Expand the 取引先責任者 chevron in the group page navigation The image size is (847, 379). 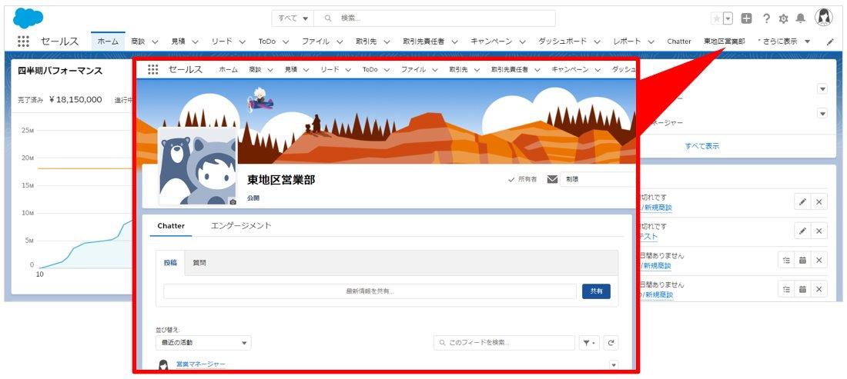[537, 69]
